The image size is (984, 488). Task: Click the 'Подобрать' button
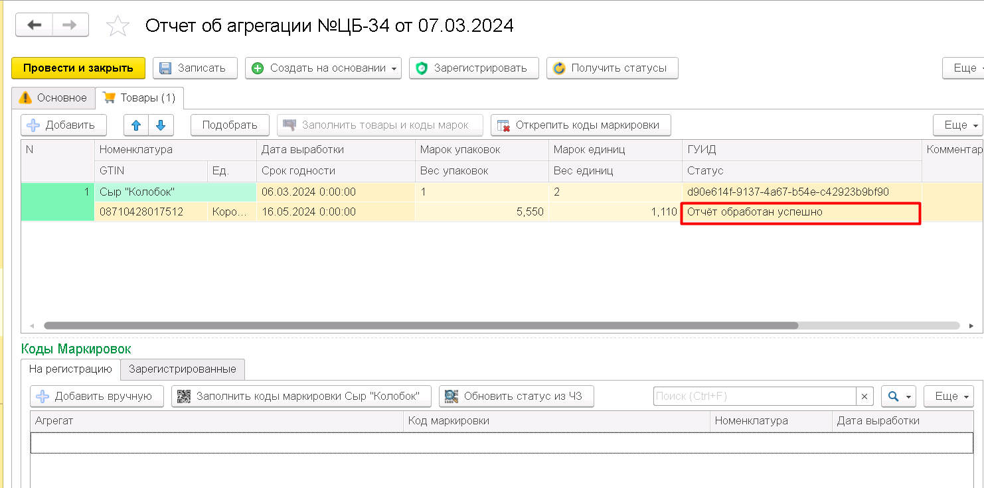click(x=230, y=125)
